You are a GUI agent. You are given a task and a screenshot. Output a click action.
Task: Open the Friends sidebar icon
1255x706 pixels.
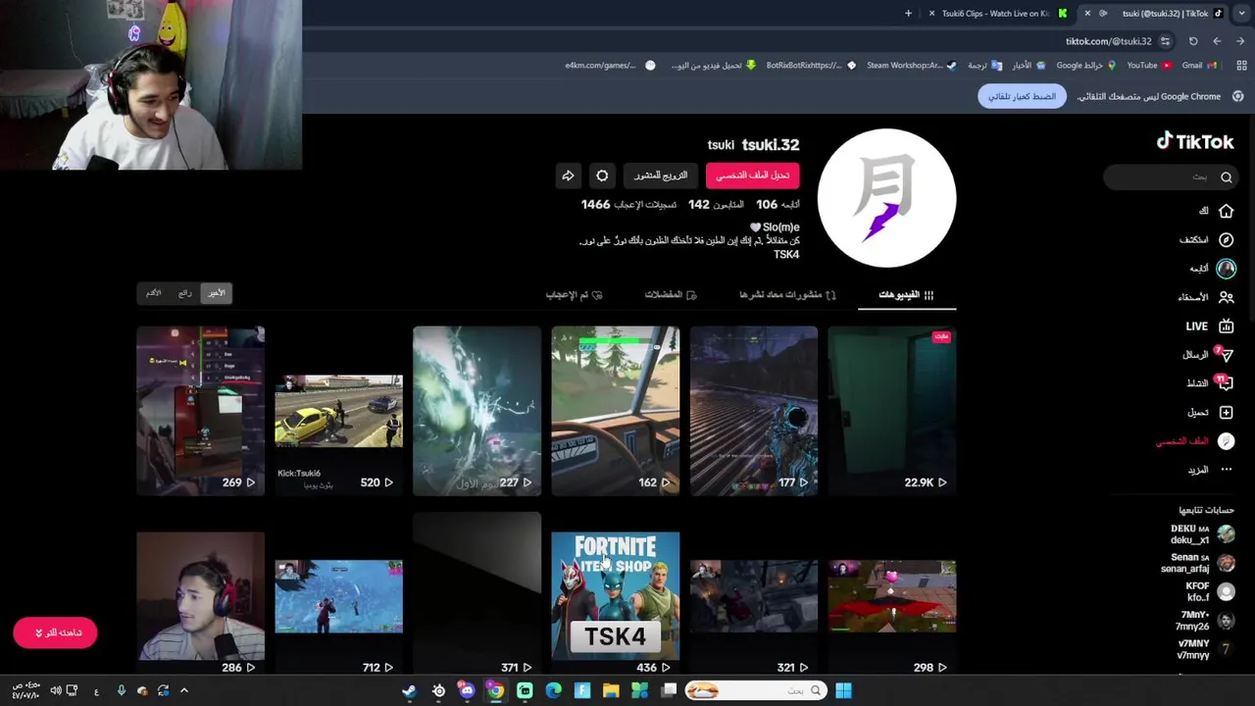coord(1226,297)
